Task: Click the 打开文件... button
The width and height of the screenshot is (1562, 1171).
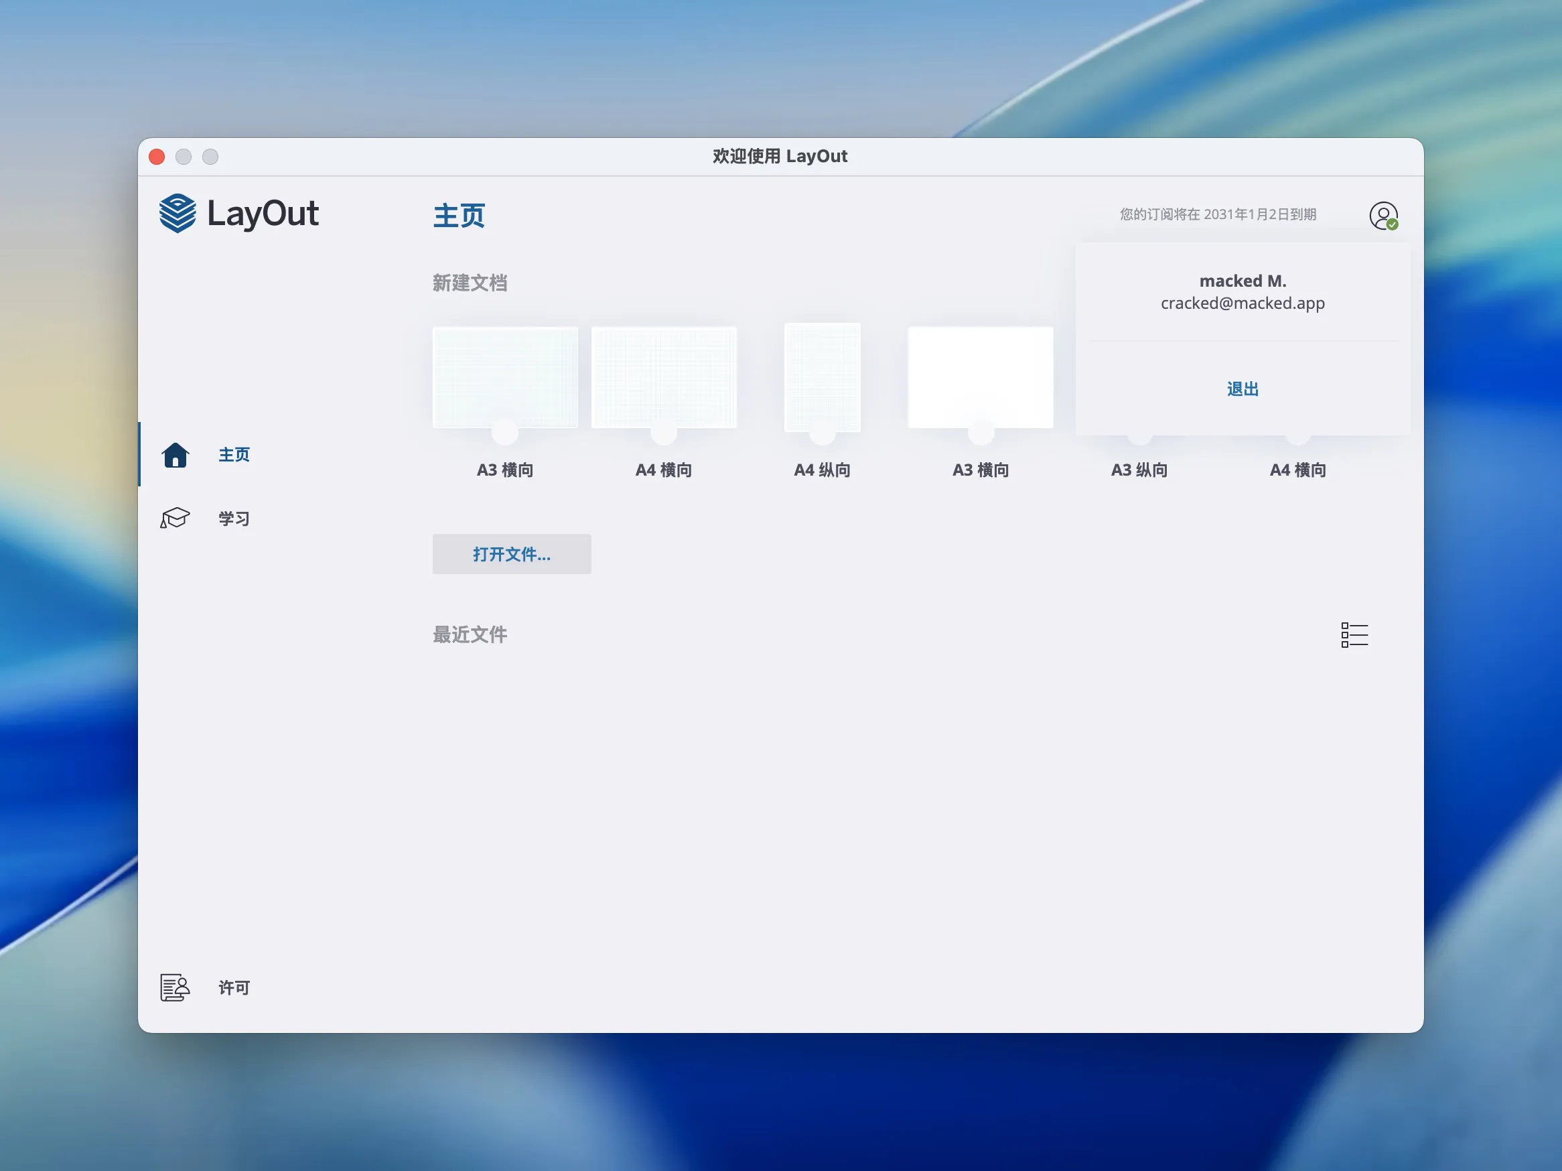Action: [511, 555]
